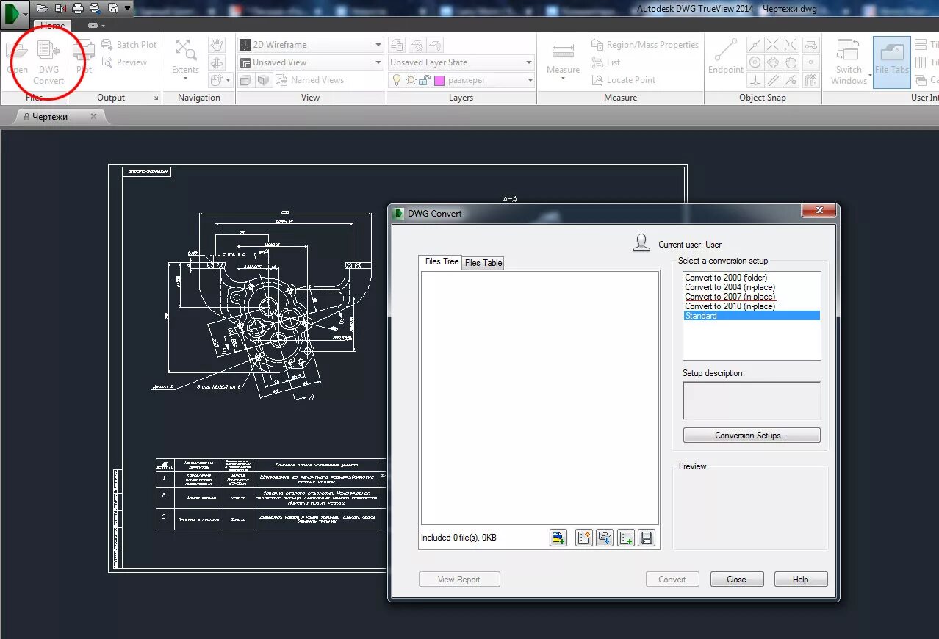Screen dimensions: 939x639
Task: Click the large Plot ribbon button
Action: [x=84, y=57]
